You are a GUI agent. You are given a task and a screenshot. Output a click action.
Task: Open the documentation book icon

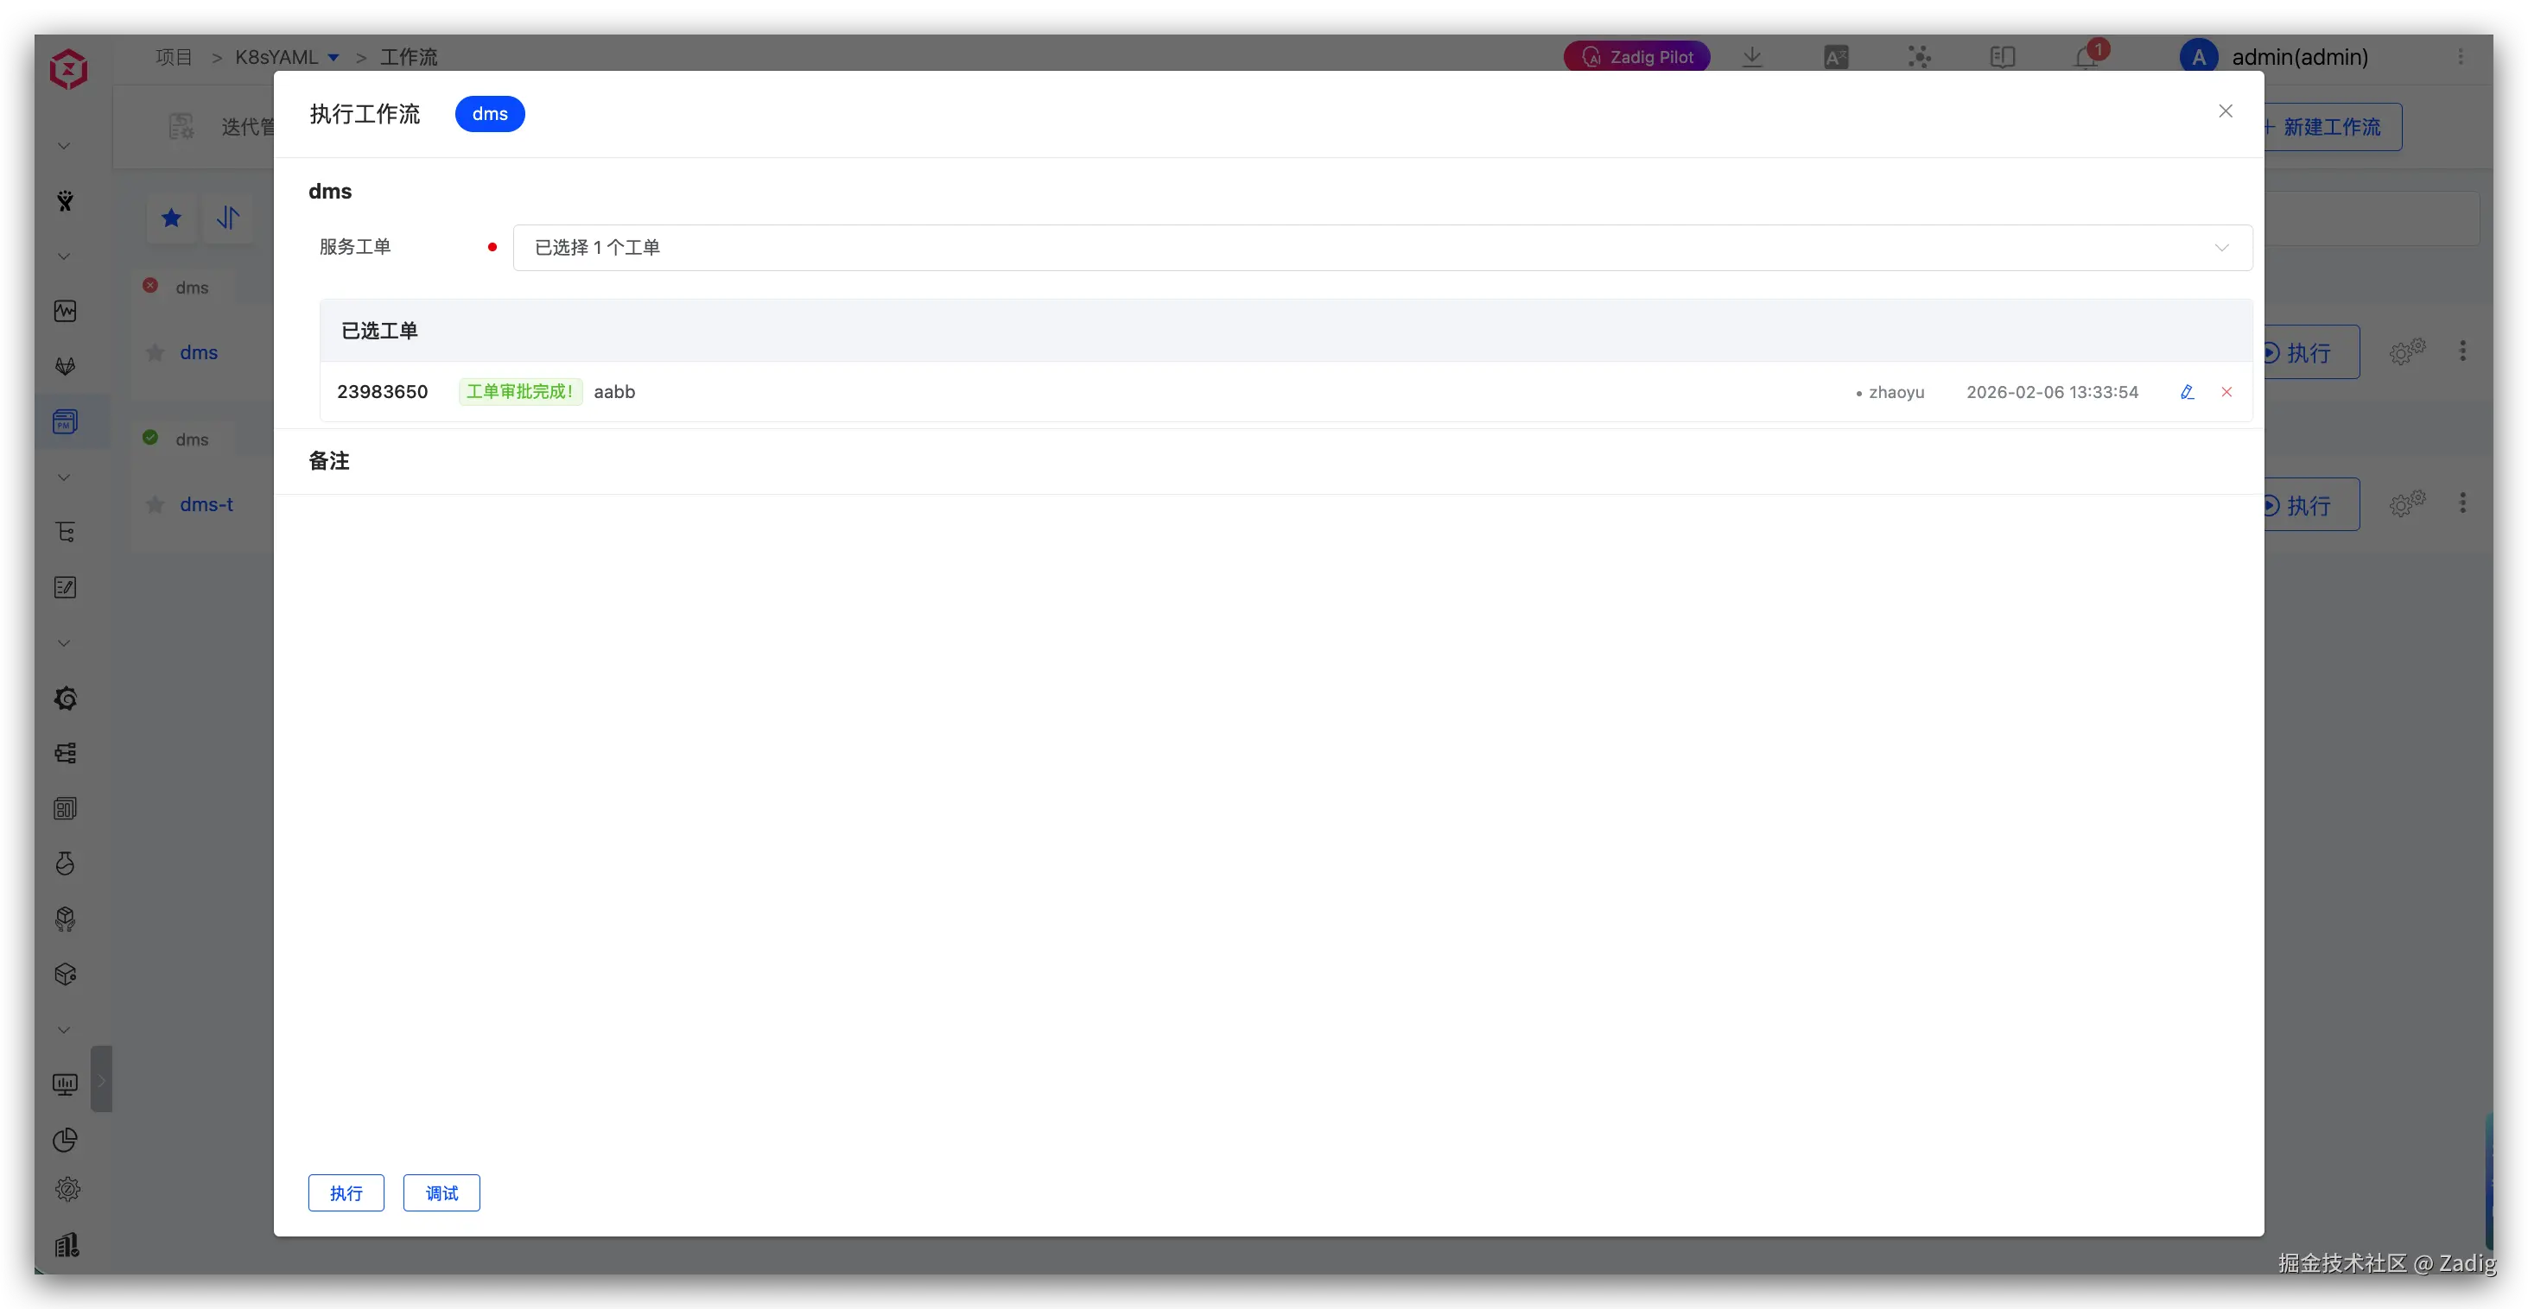point(2002,57)
